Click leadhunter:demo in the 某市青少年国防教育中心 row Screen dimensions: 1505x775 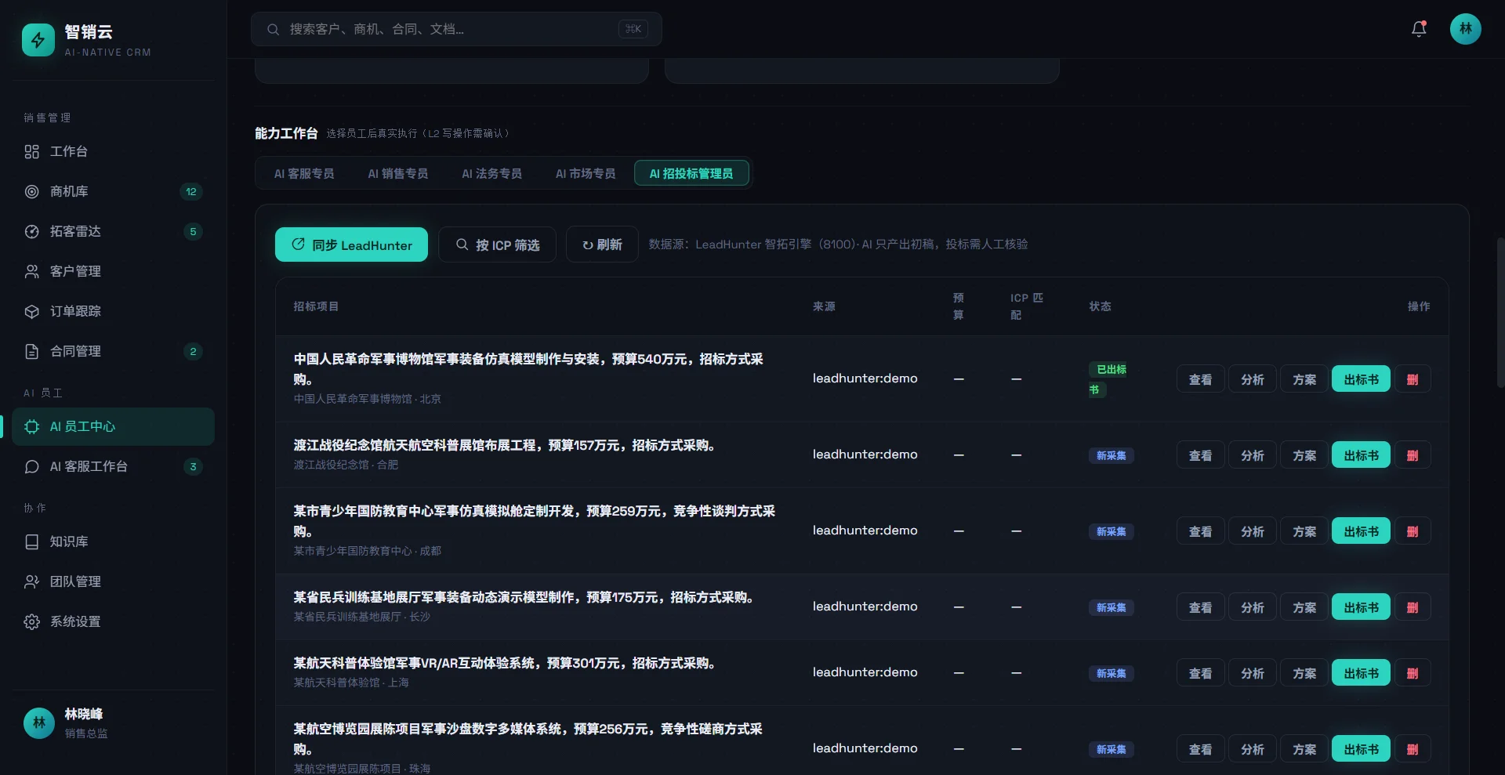coord(865,531)
